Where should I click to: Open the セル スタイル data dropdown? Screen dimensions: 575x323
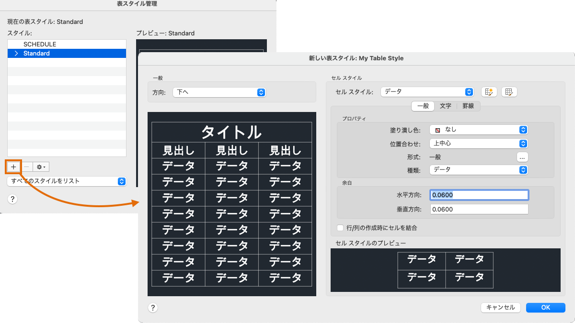coord(427,91)
